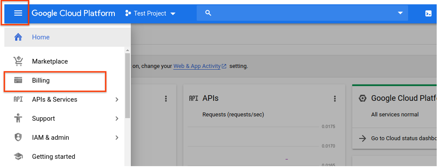The image size is (438, 167).
Task: Click the Home house icon
Action: [x=18, y=37]
